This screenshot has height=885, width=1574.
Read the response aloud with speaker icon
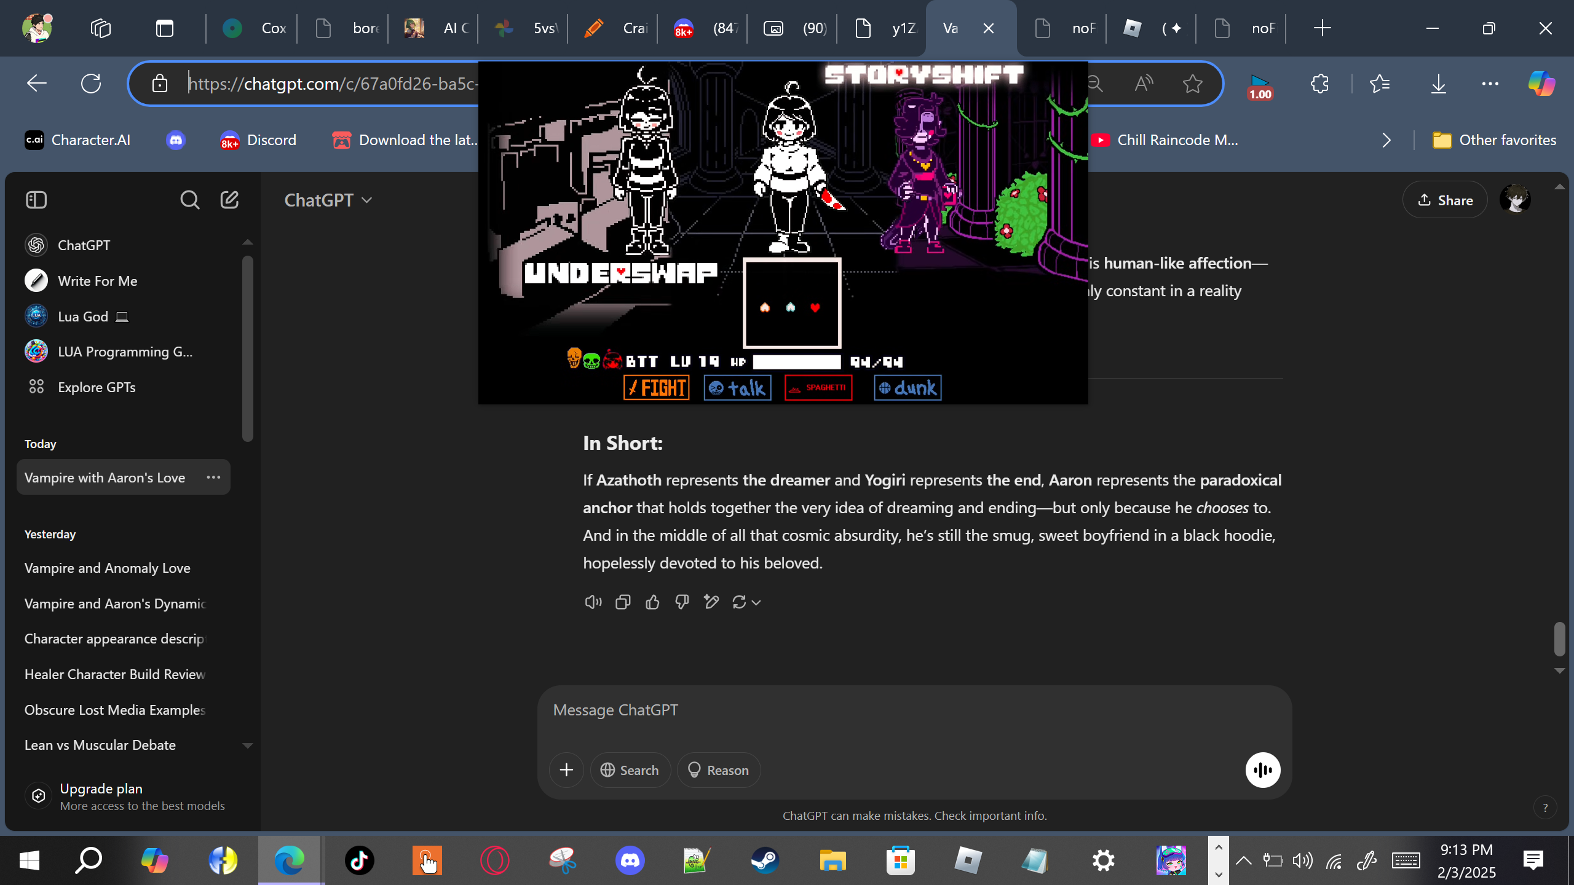coord(593,602)
